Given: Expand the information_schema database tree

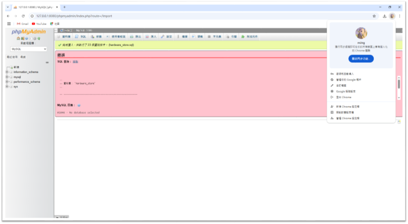Looking at the screenshot, I should [7, 72].
